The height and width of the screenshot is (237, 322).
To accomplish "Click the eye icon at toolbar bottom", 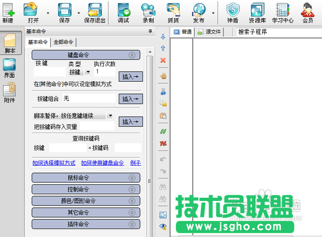I will pos(163,227).
